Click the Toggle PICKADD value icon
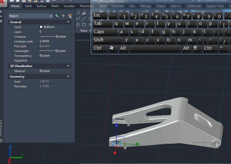 point(57,16)
